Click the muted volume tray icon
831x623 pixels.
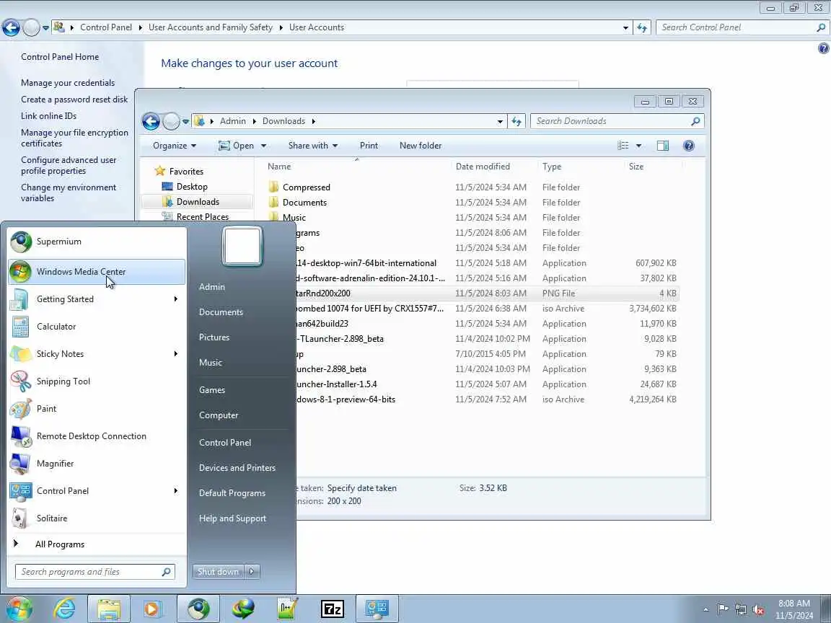coord(758,610)
